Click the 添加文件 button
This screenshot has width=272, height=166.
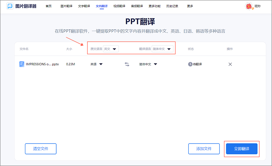click(204, 149)
